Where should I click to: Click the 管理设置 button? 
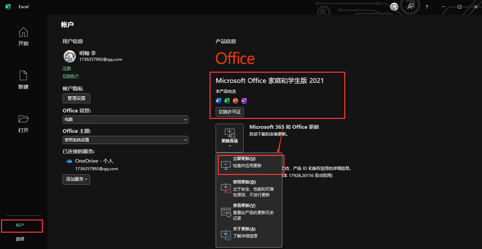click(77, 98)
